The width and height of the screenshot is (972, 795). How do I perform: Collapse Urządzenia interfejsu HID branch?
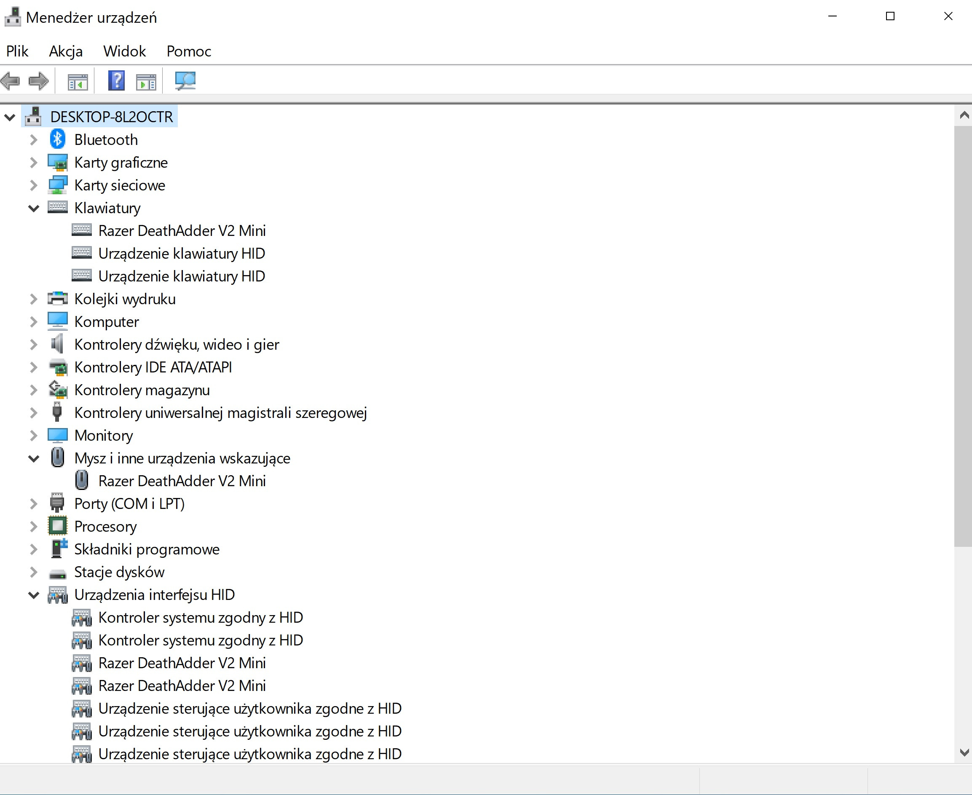tap(33, 595)
